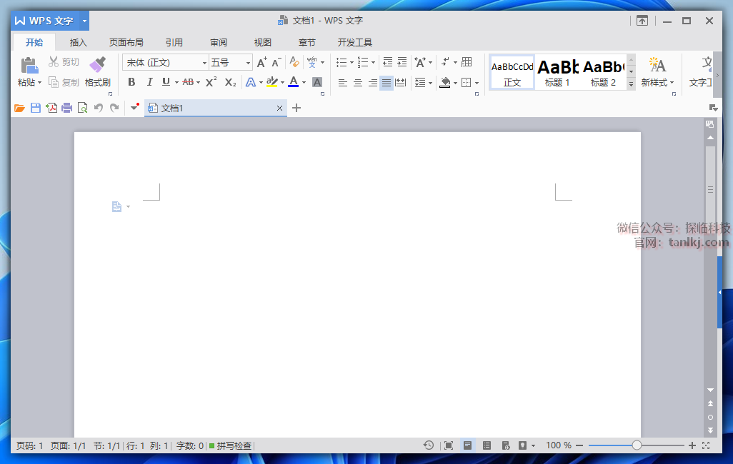This screenshot has width=733, height=464.
Task: Click the Increase font size icon
Action: [261, 63]
